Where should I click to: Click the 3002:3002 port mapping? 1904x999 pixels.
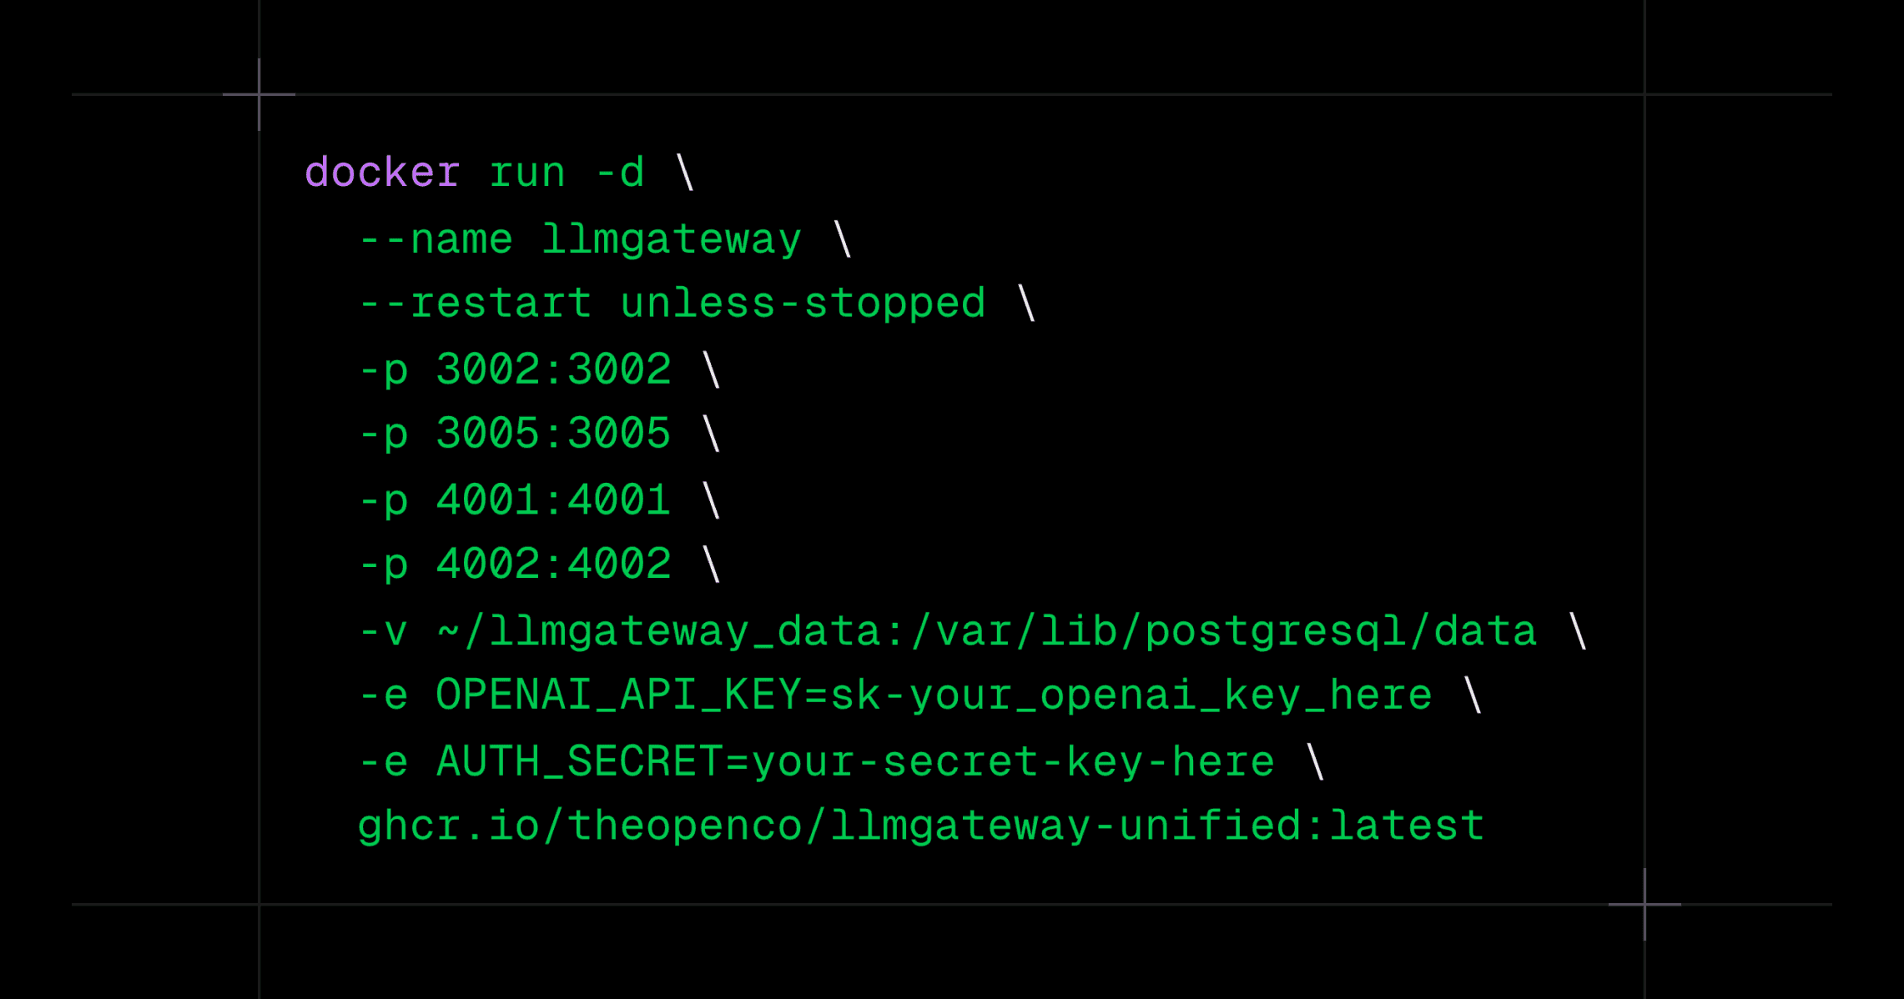tap(553, 369)
